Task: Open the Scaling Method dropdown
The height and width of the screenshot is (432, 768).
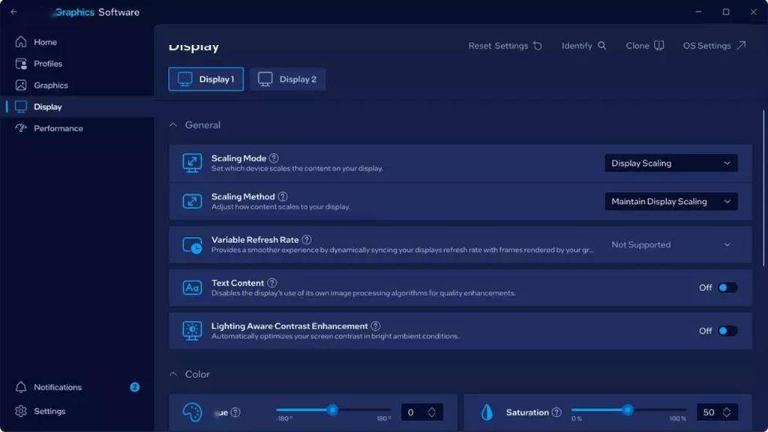Action: tap(671, 201)
